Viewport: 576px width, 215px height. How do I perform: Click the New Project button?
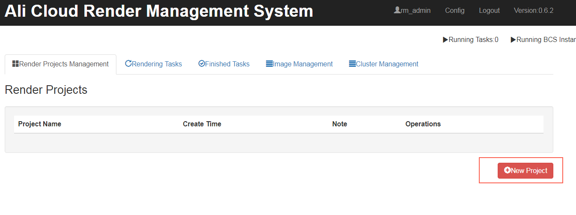(x=526, y=170)
